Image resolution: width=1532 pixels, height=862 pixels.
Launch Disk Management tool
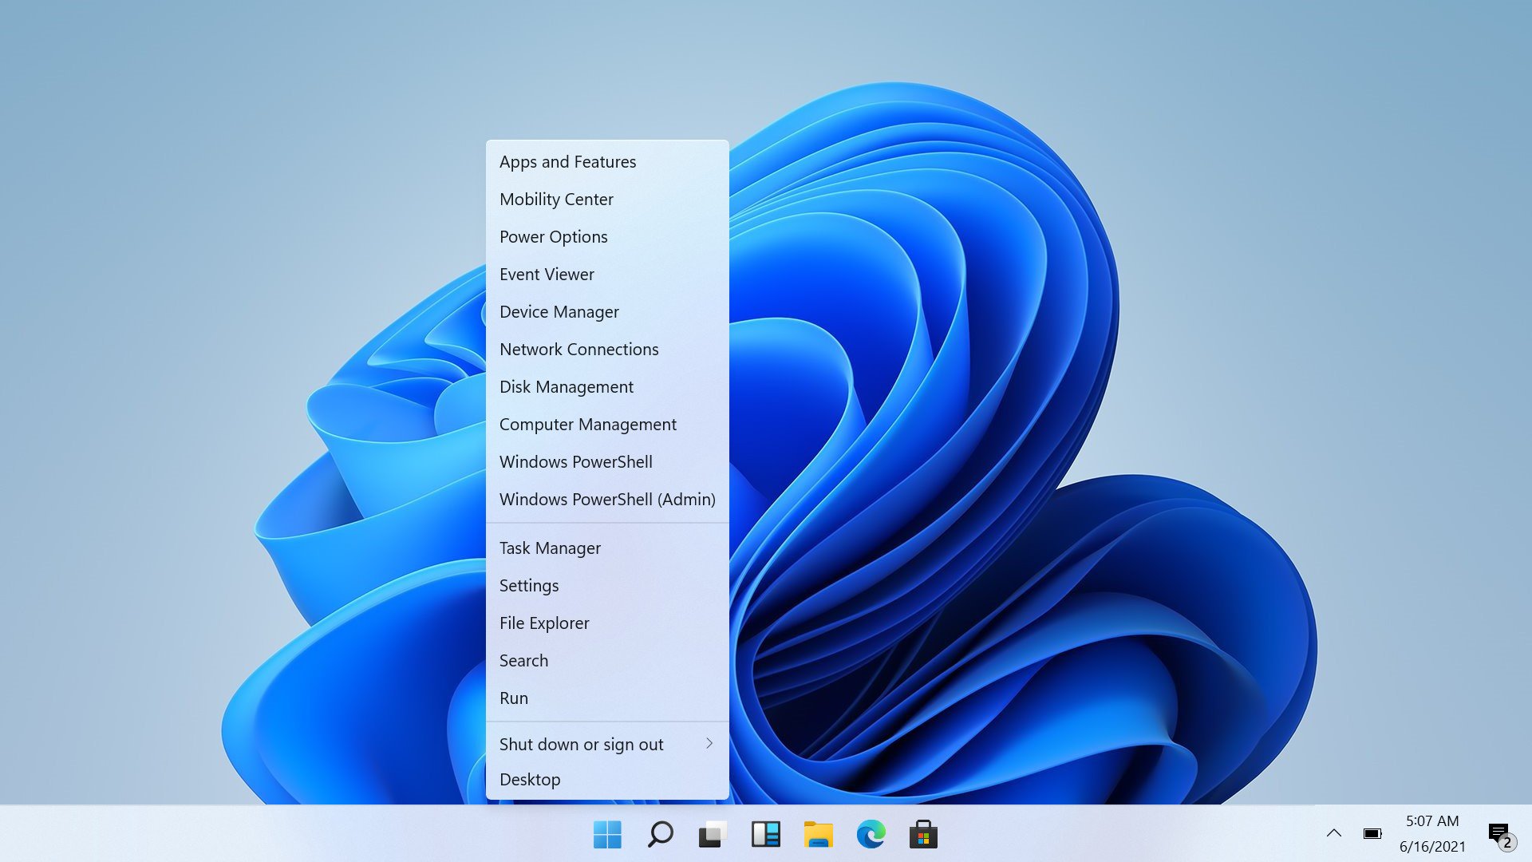coord(566,386)
